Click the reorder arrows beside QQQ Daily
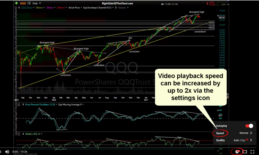 coord(19,8)
